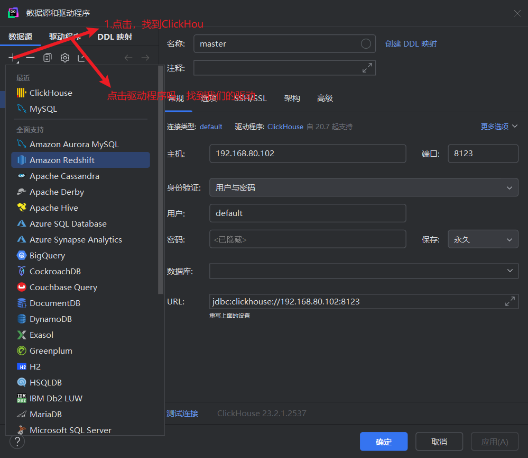
Task: Choose Azure Synapse Analytics
Action: point(80,239)
